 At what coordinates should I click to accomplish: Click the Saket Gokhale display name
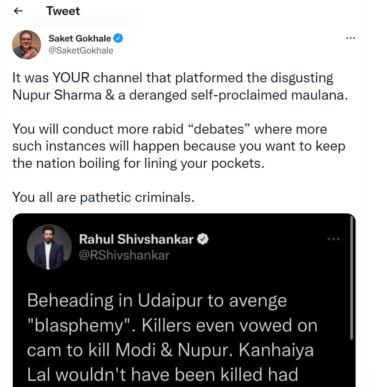point(80,38)
